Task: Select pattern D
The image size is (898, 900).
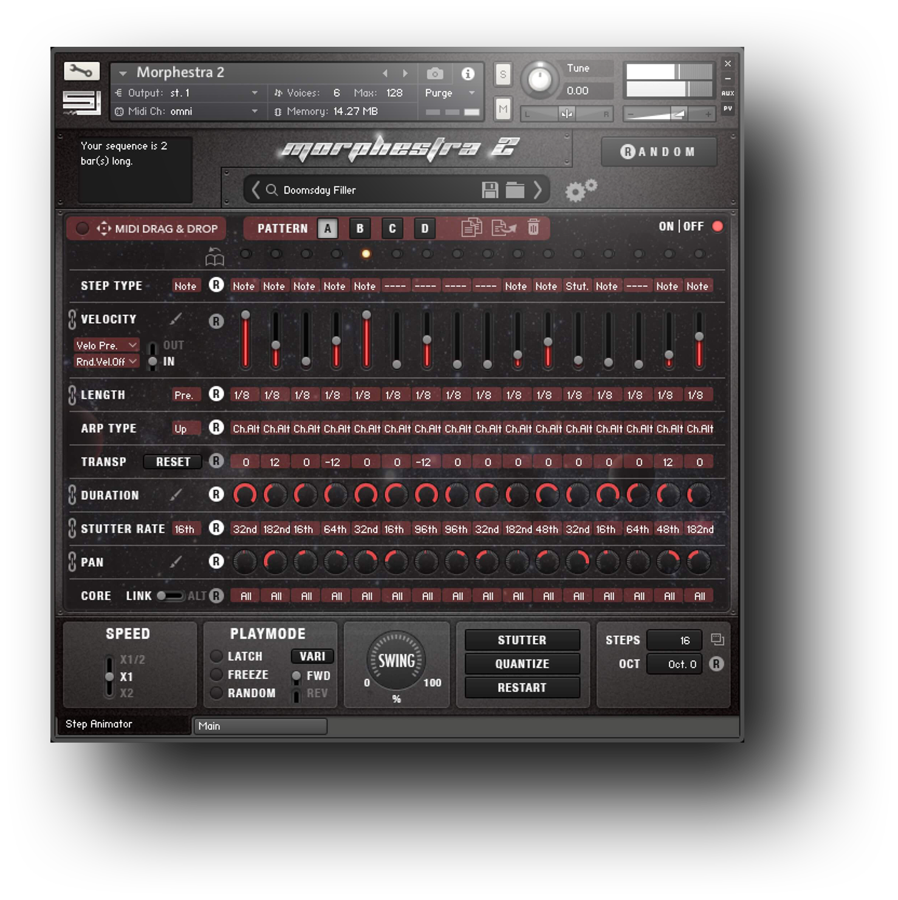Action: (424, 228)
